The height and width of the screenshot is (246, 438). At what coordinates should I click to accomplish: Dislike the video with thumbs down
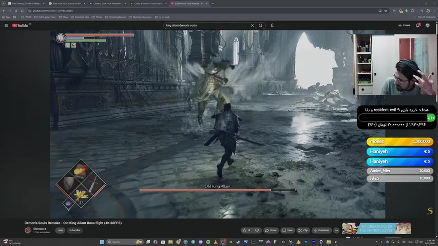point(257,231)
